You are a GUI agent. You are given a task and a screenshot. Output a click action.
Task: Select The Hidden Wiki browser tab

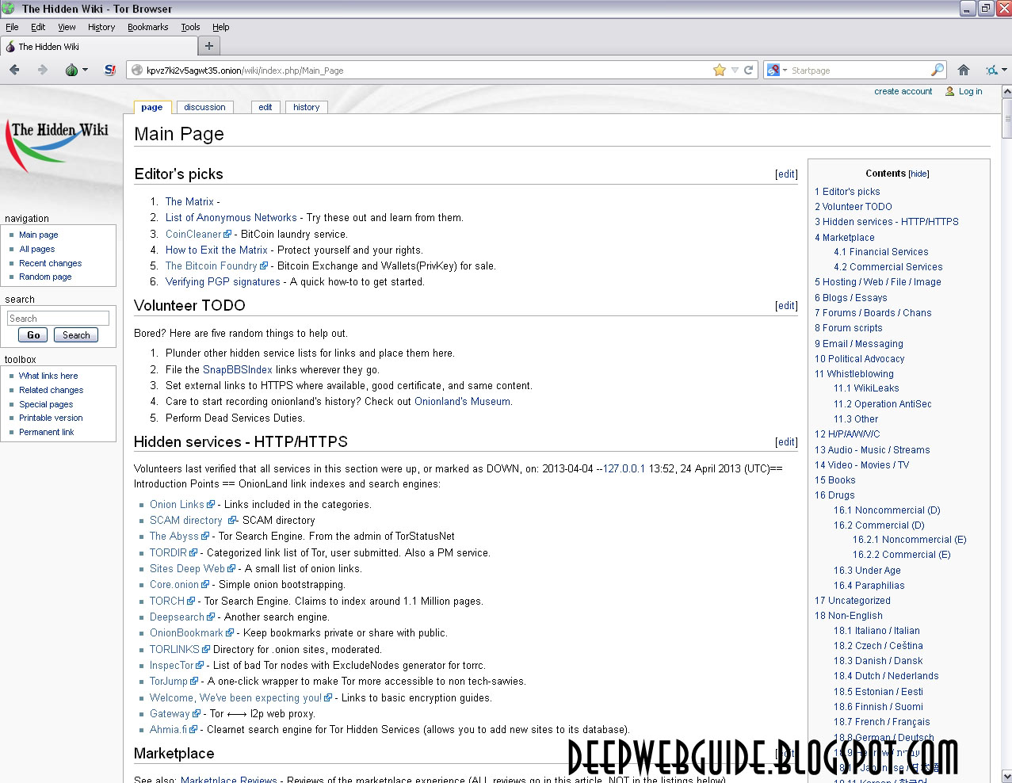point(97,46)
